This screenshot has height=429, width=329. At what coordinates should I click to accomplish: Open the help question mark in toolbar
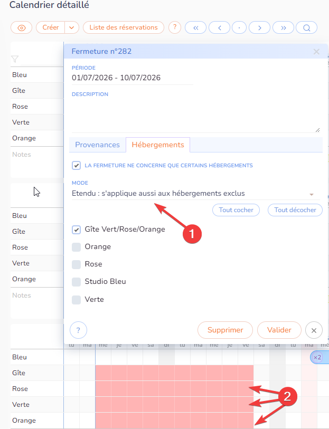[x=174, y=27]
